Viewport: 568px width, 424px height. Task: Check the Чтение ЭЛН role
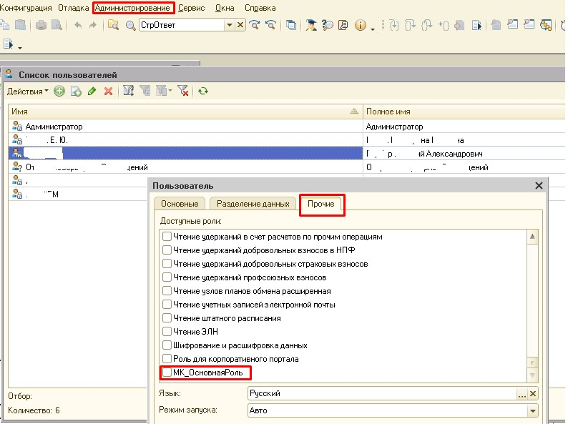(167, 332)
